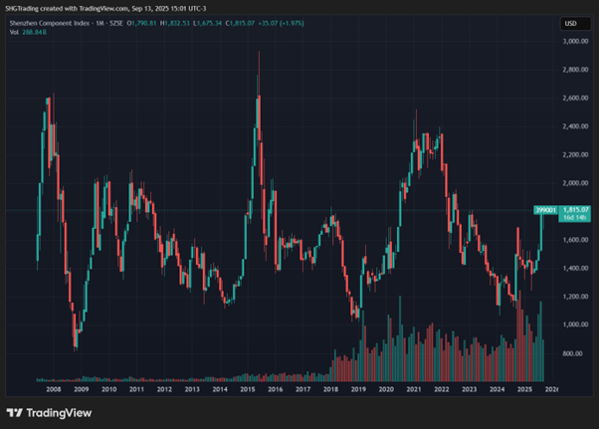
Task: Click the 1,400.00 price axis label
Action: tap(575, 268)
